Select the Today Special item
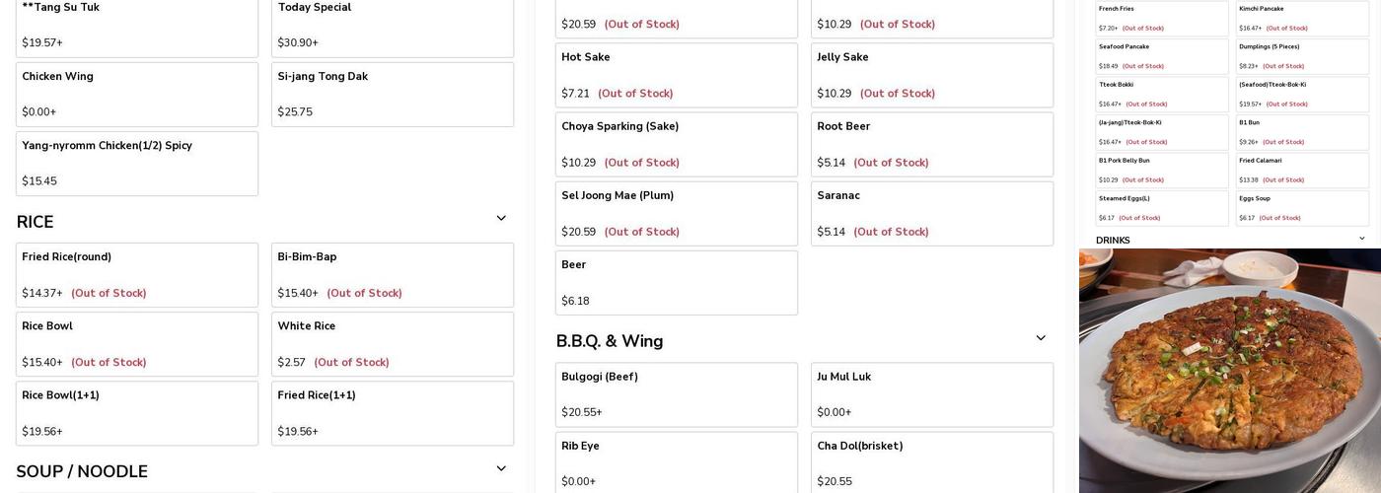Image resolution: width=1381 pixels, height=493 pixels. click(x=393, y=25)
